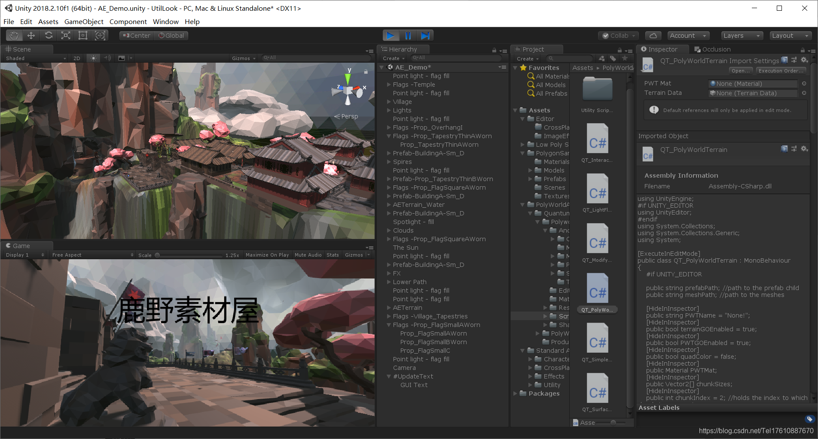Click the Step frame button
Screen dimensions: 818x439
[425, 36]
